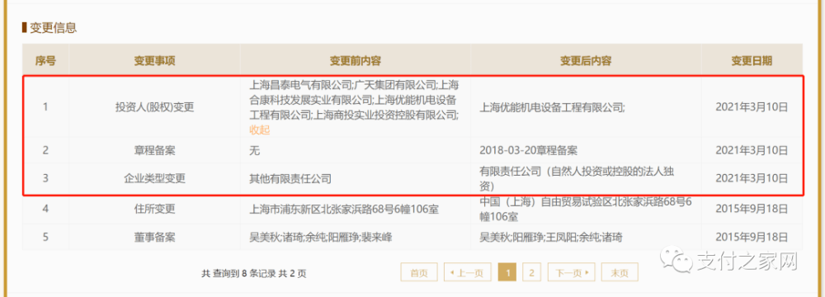Click 上海市浦东新区北张家浜路68号6幢106室 cell
Screen dimensions: 825x297
344,209
